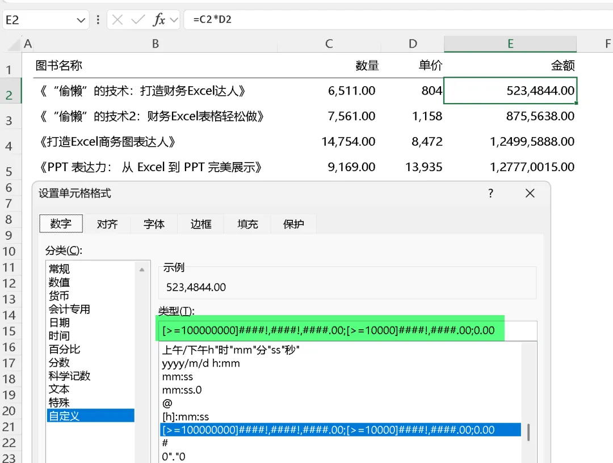The width and height of the screenshot is (613, 463).
Task: Select the 日期 category
Action: (x=90, y=322)
